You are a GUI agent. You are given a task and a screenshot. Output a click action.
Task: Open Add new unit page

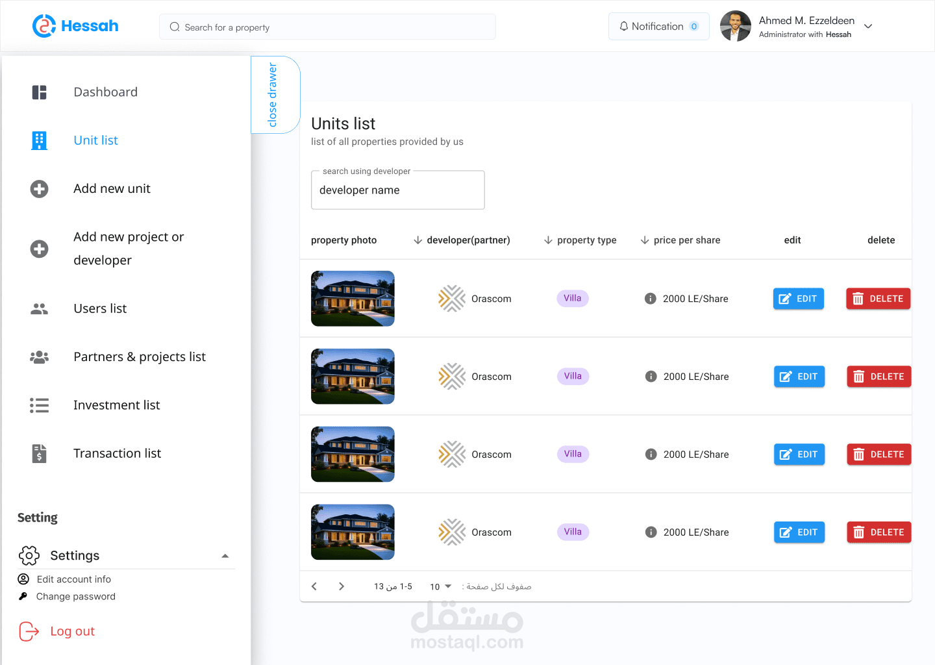pyautogui.click(x=112, y=189)
